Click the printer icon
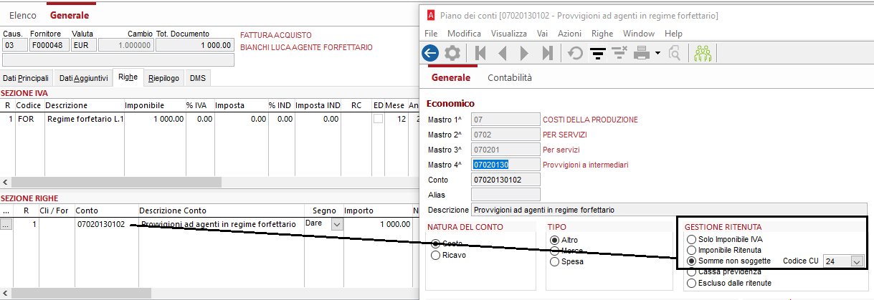 (x=642, y=52)
